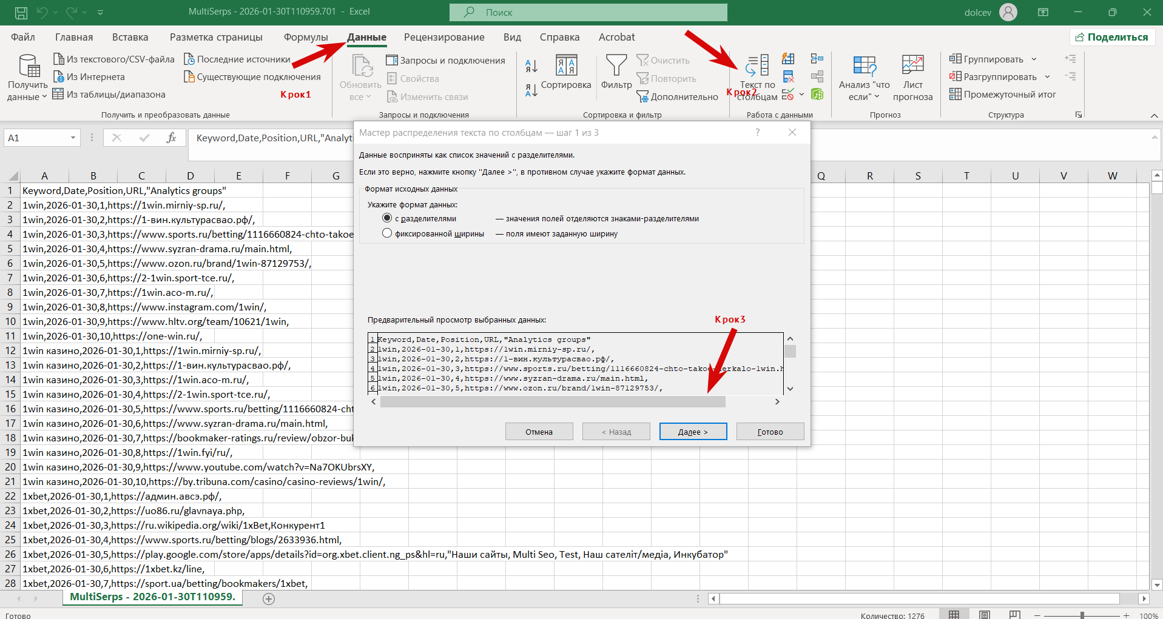Open What-If Analysis (Анализ "что если") menu

864,78
